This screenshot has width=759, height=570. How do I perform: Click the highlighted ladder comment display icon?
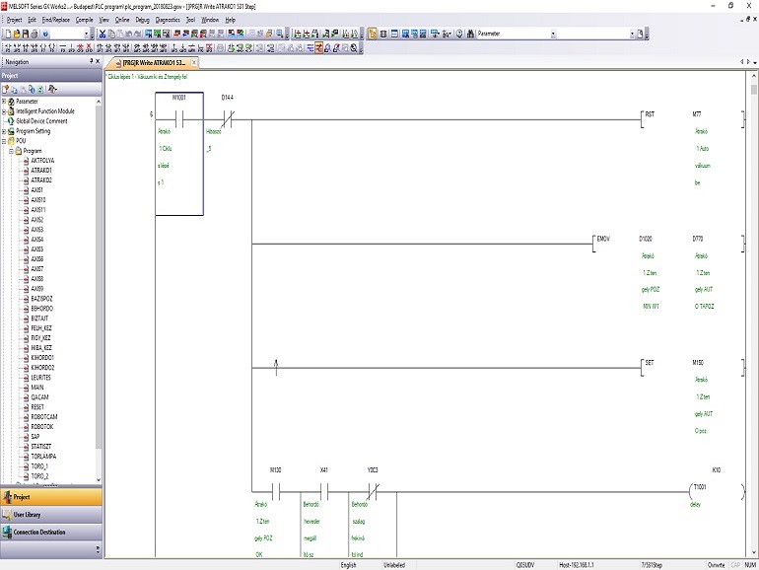coord(319,48)
